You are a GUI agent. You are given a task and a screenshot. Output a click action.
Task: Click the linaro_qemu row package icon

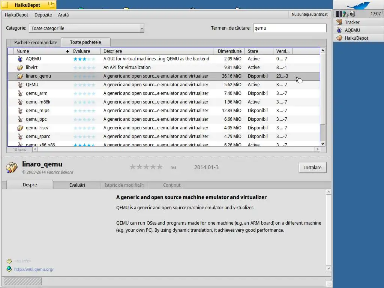pyautogui.click(x=20, y=76)
